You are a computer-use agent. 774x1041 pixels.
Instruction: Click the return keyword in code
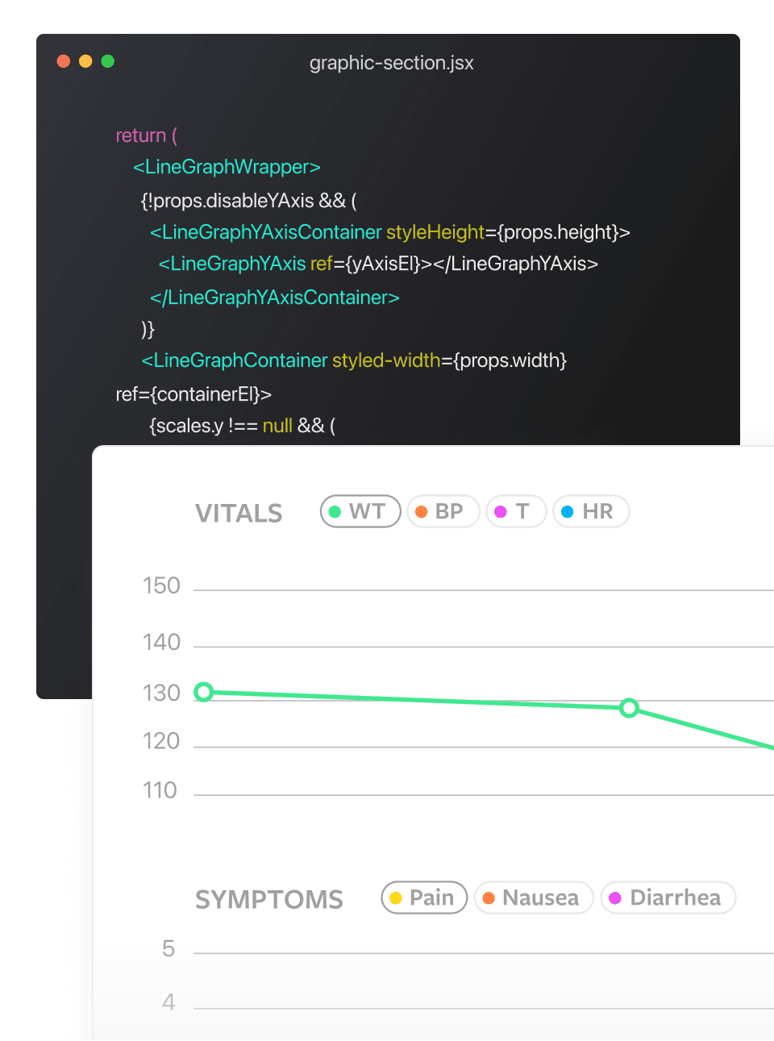point(140,135)
